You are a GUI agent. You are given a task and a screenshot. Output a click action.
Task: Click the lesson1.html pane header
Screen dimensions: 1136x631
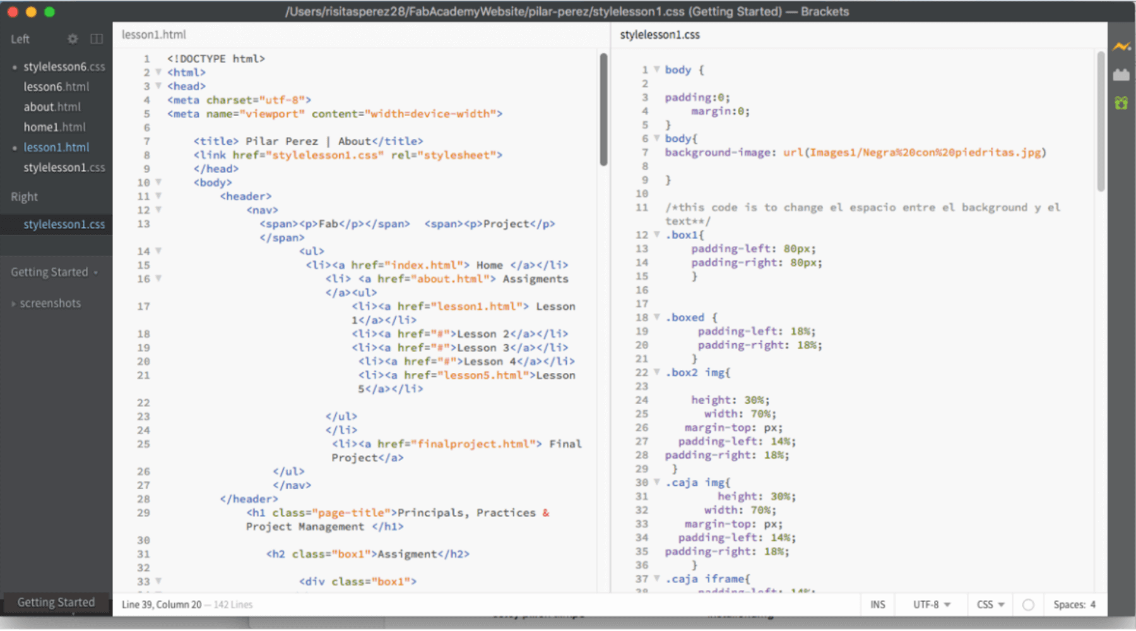(154, 35)
